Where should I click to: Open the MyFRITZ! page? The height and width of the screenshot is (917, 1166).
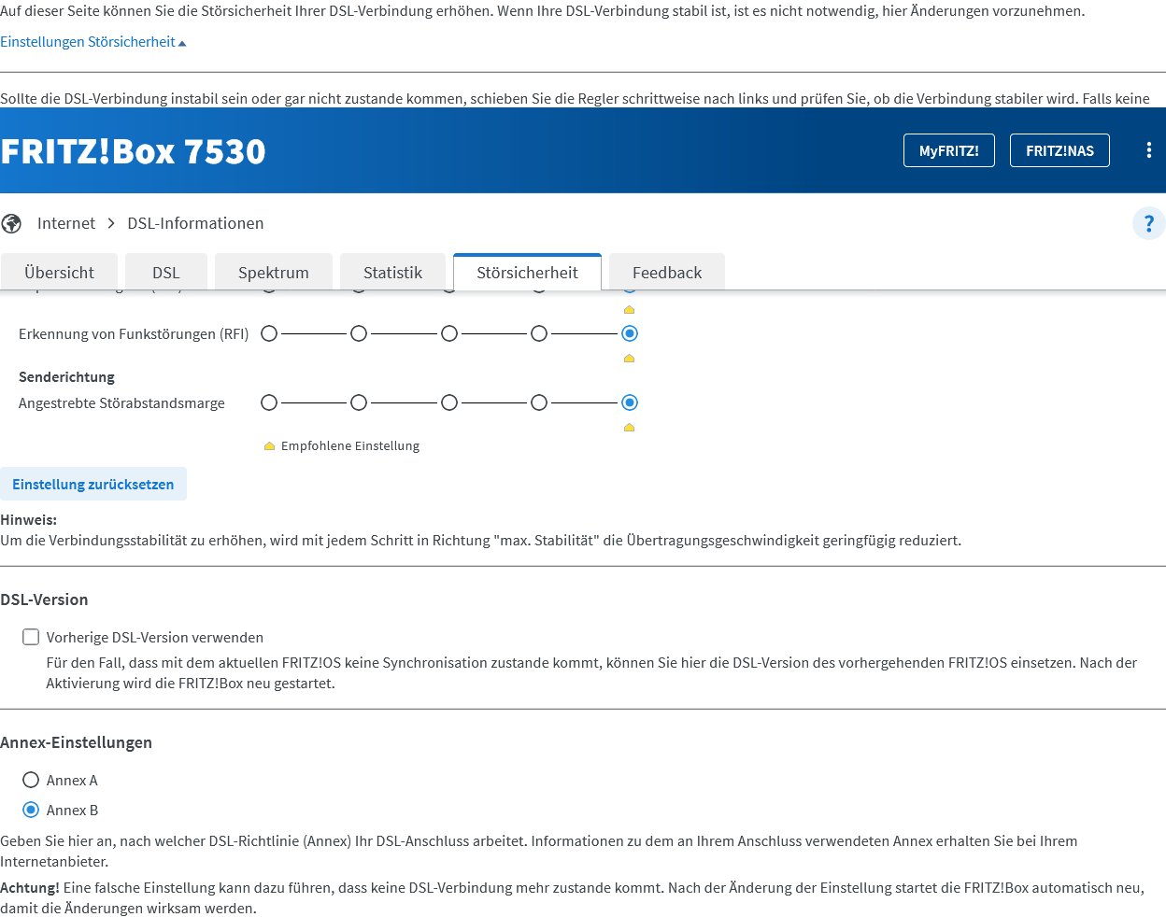tap(948, 150)
